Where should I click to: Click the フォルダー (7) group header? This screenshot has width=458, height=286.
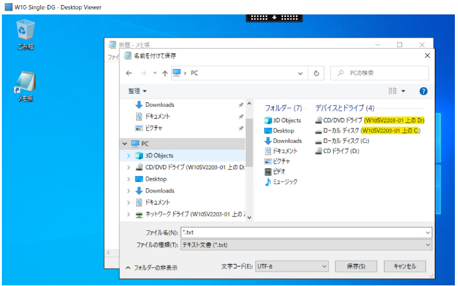coord(284,108)
